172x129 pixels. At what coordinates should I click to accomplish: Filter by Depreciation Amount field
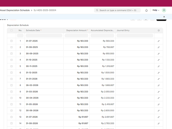pyautogui.click(x=77, y=35)
